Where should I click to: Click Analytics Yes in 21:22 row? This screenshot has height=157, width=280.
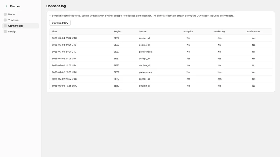188,38
